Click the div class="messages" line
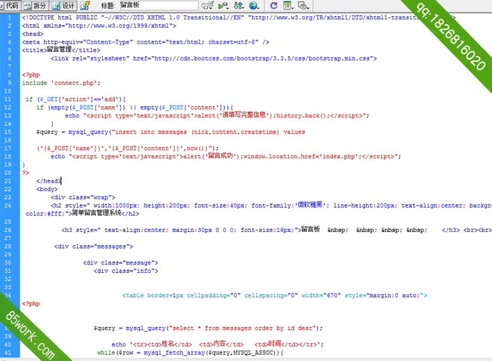Screen dimensions: 492x361 pyautogui.click(x=94, y=246)
